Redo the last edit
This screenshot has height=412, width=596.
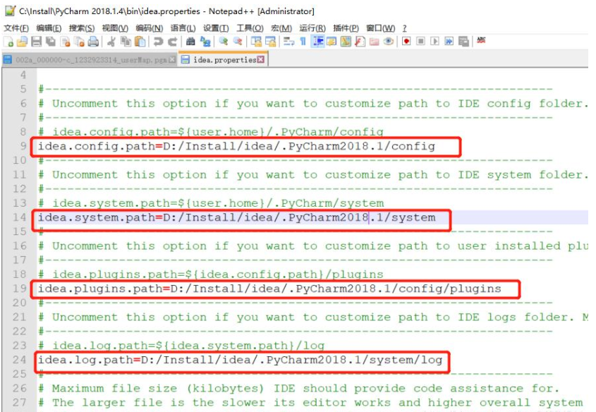pos(173,42)
